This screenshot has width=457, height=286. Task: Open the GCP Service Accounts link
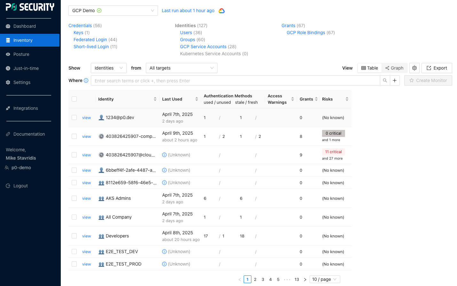point(203,47)
